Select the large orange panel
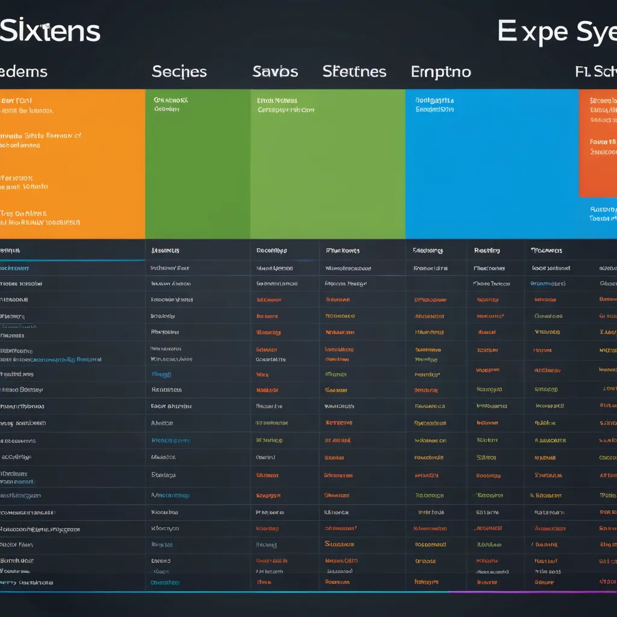The width and height of the screenshot is (617, 617). pyautogui.click(x=72, y=164)
